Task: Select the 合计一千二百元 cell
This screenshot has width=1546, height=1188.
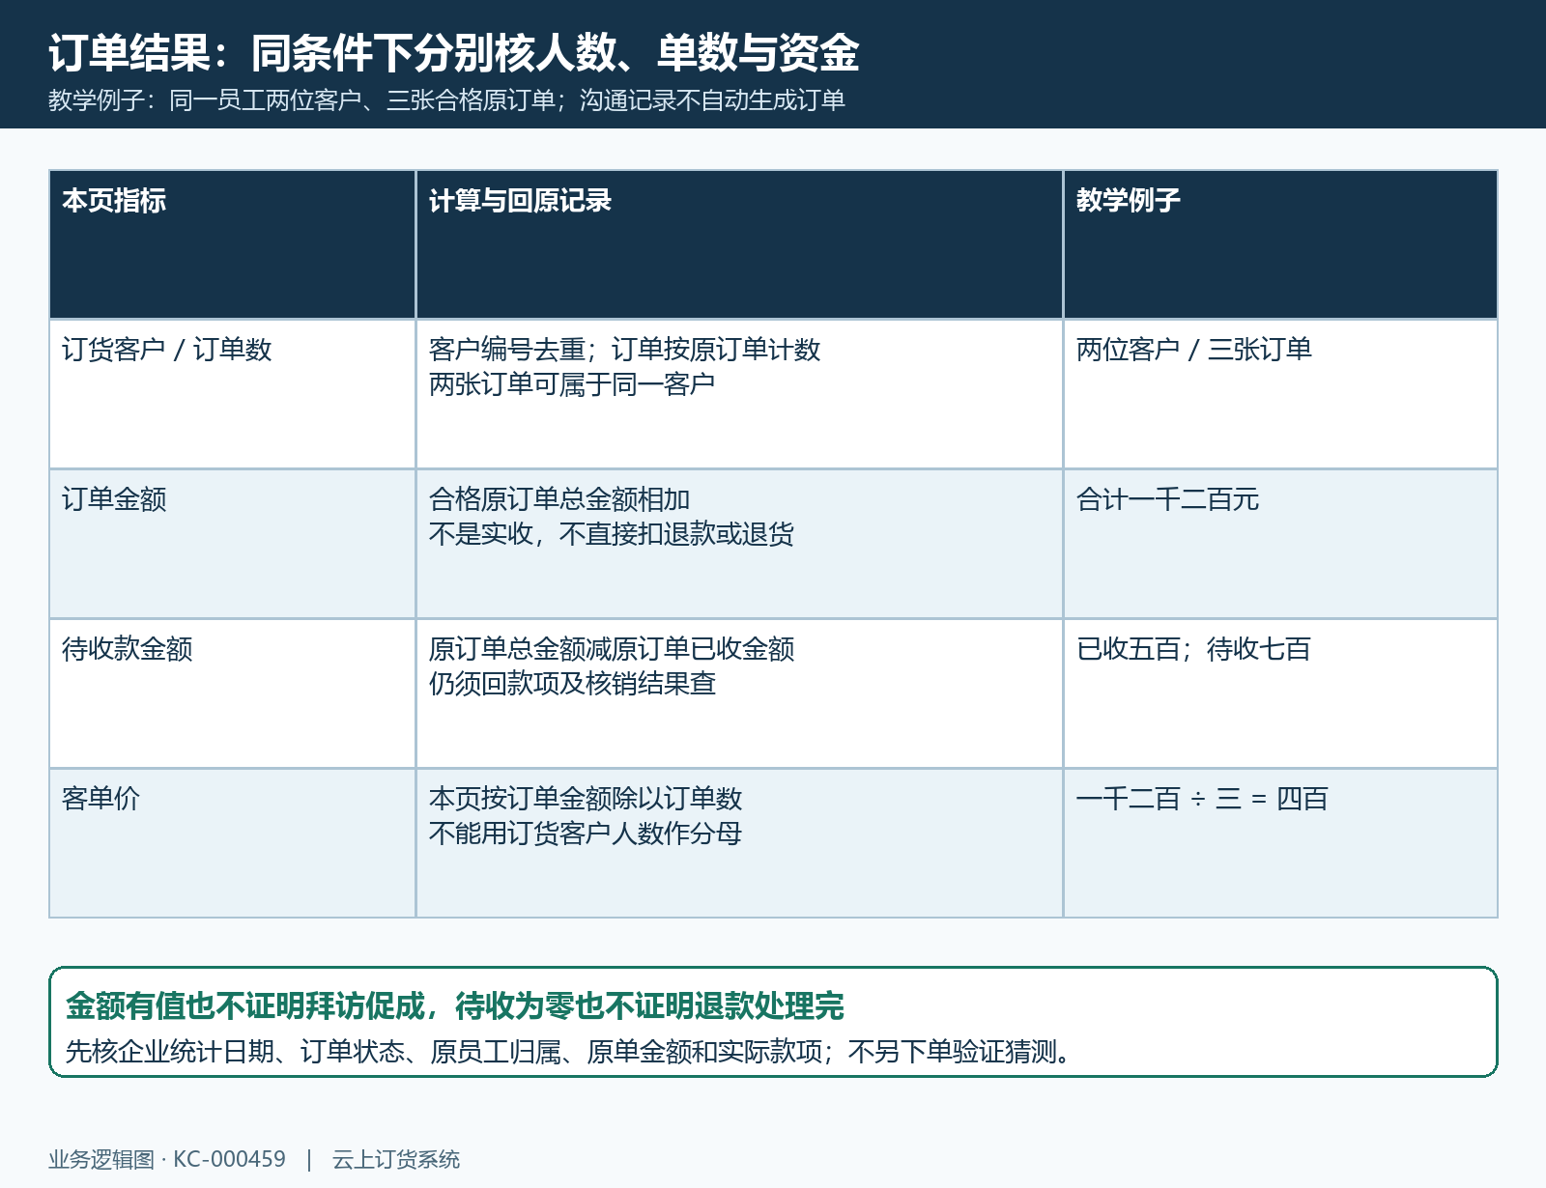Action: [1280, 544]
